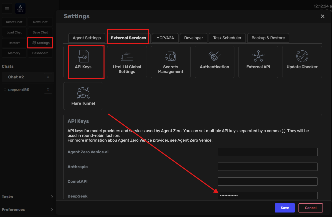Switch to the MCP/A2A tab
Viewport: 332px width, 217px height.
pyautogui.click(x=165, y=38)
